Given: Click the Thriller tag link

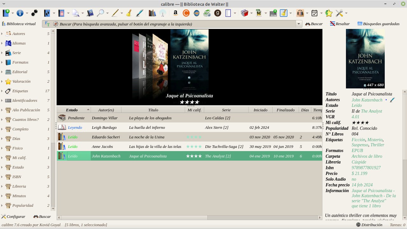Looking at the screenshot, I should [377, 145].
